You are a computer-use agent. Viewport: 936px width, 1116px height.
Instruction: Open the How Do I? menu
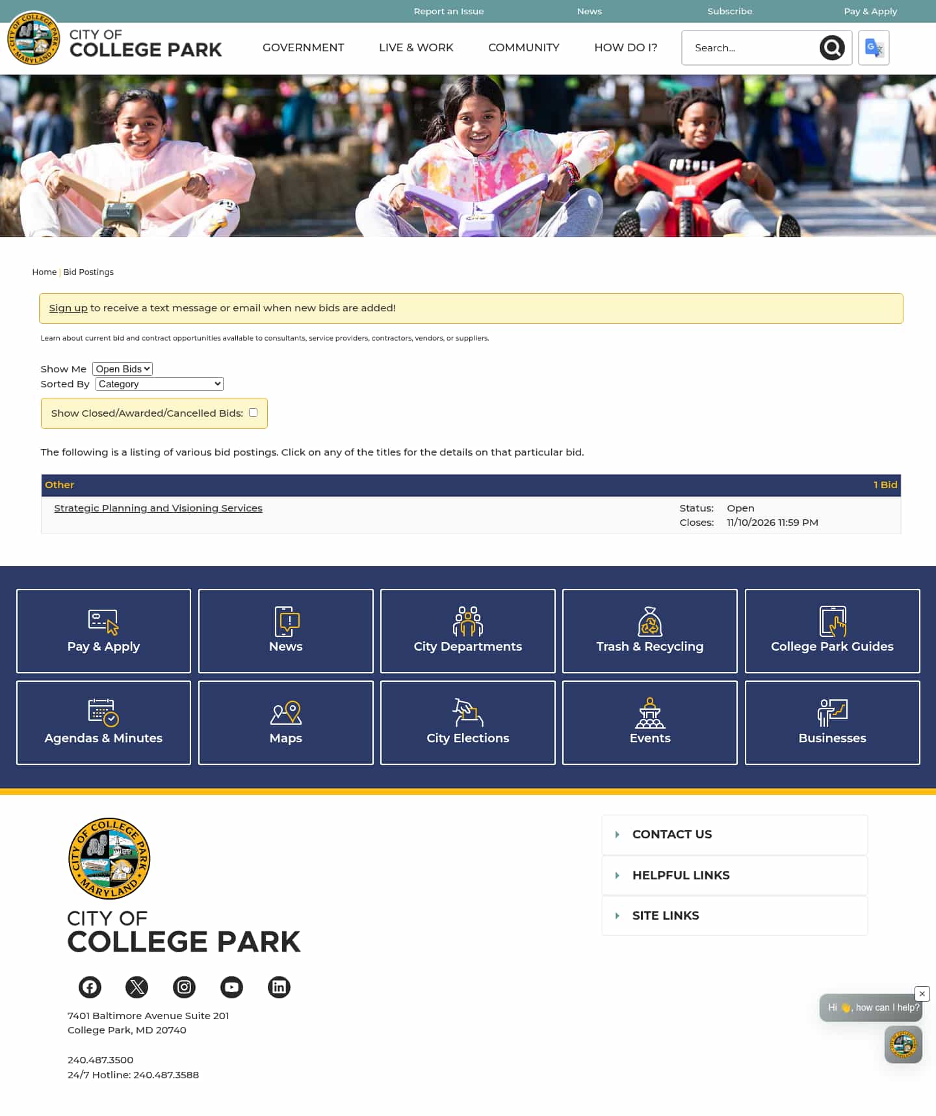point(625,47)
